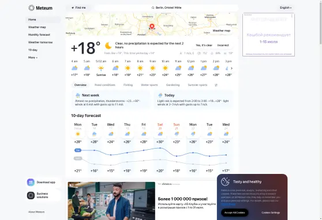This screenshot has width=322, height=220.
Task: Show later hours with the right arrow
Action: tap(231, 69)
